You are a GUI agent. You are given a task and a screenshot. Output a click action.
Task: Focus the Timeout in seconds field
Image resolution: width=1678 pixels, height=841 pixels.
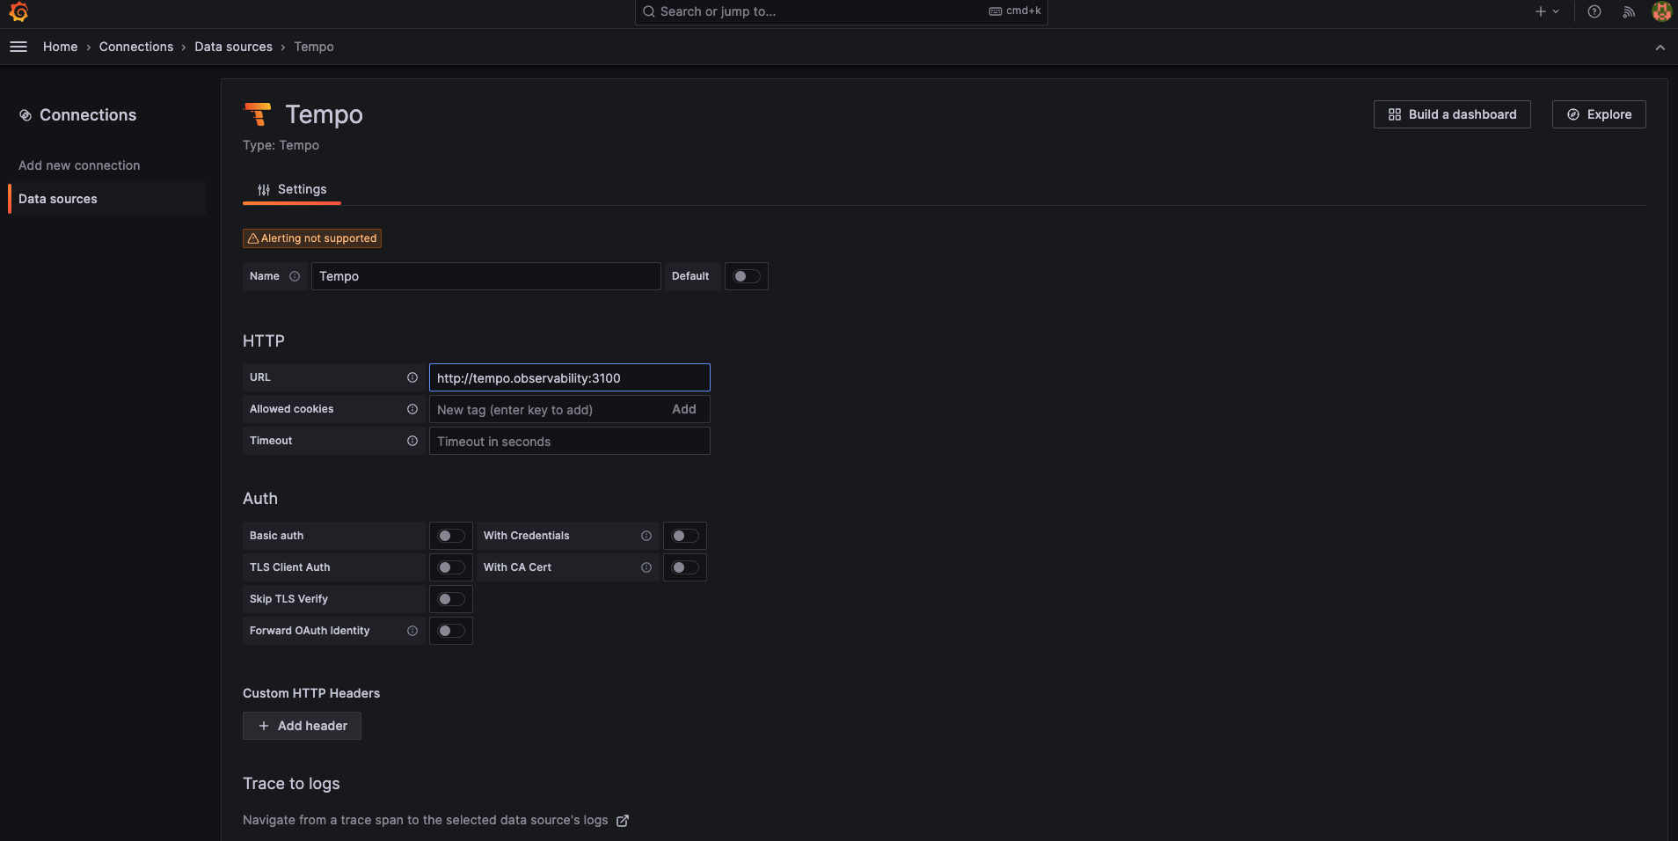tap(569, 441)
